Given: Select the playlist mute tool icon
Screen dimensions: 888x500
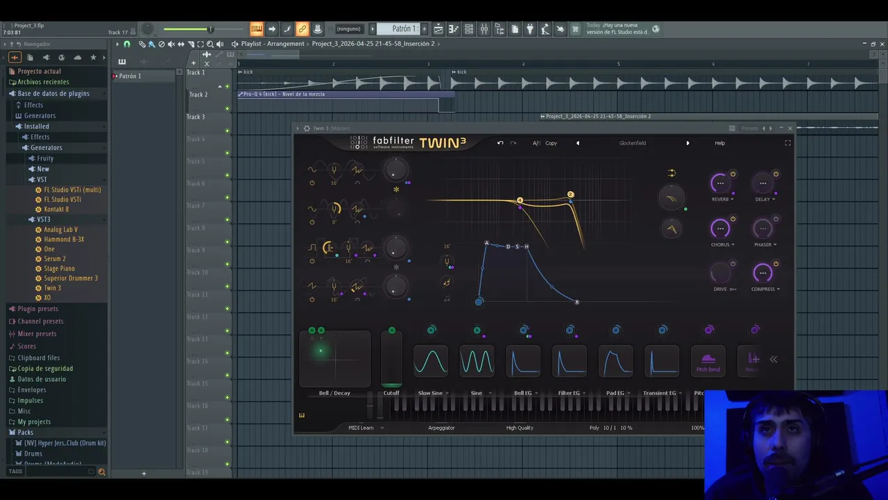Looking at the screenshot, I should [x=171, y=44].
